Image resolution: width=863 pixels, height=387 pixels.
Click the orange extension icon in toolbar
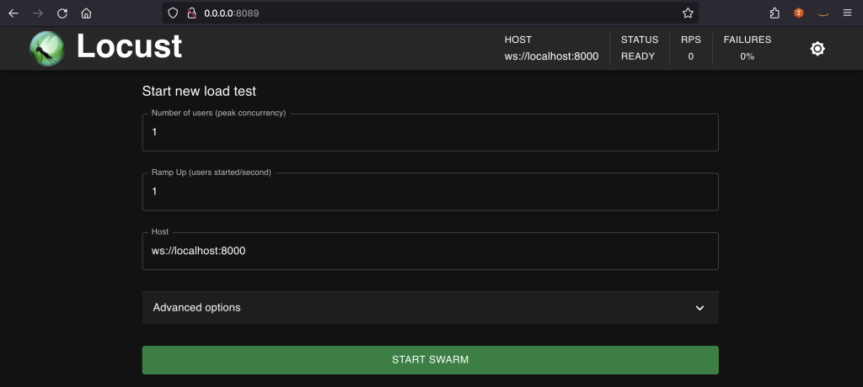click(x=799, y=13)
